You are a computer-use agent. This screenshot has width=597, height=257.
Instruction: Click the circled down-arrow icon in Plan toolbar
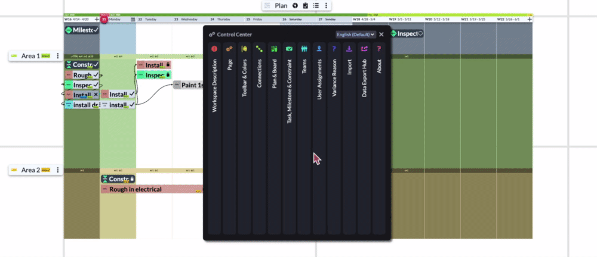pyautogui.click(x=295, y=6)
